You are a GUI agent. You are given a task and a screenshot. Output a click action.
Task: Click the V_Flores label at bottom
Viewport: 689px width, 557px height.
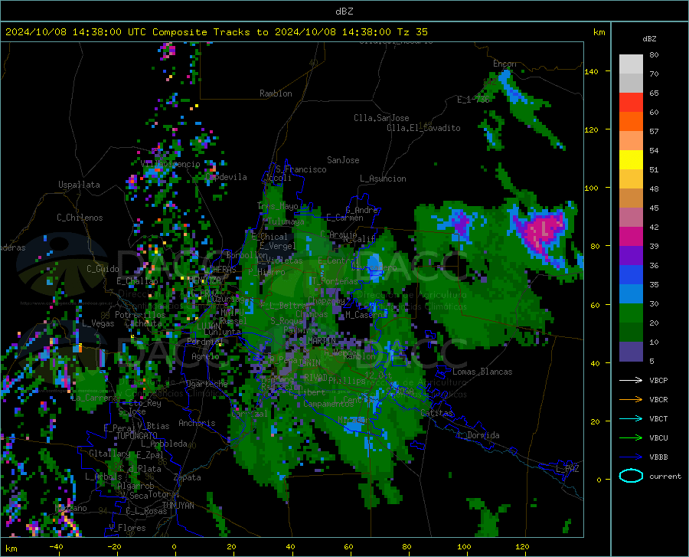[127, 528]
